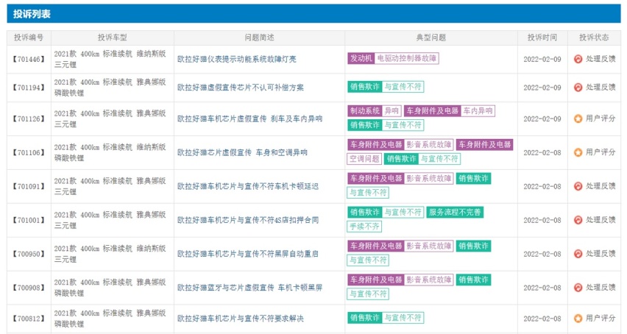Select complaint number 【701106】
627x334 pixels.
click(29, 152)
